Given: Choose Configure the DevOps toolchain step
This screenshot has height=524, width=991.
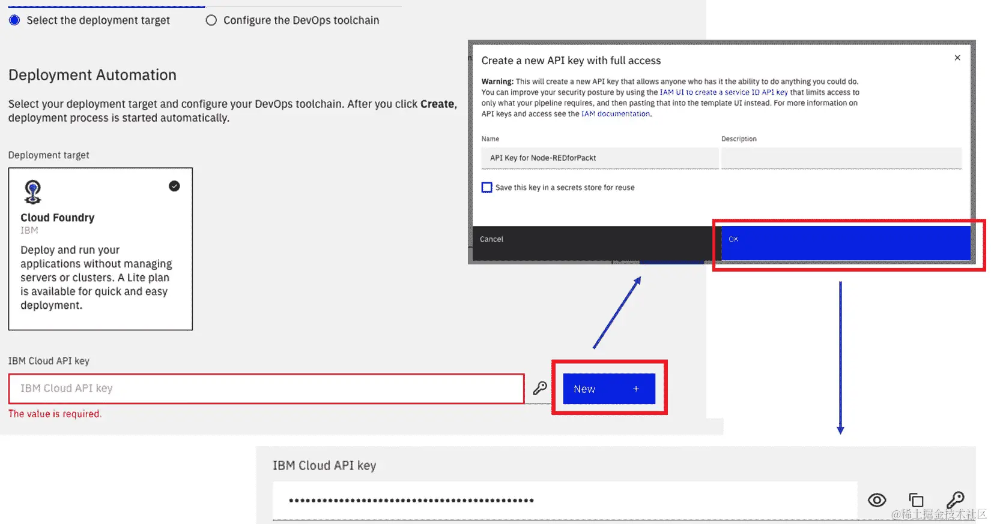Looking at the screenshot, I should 211,20.
